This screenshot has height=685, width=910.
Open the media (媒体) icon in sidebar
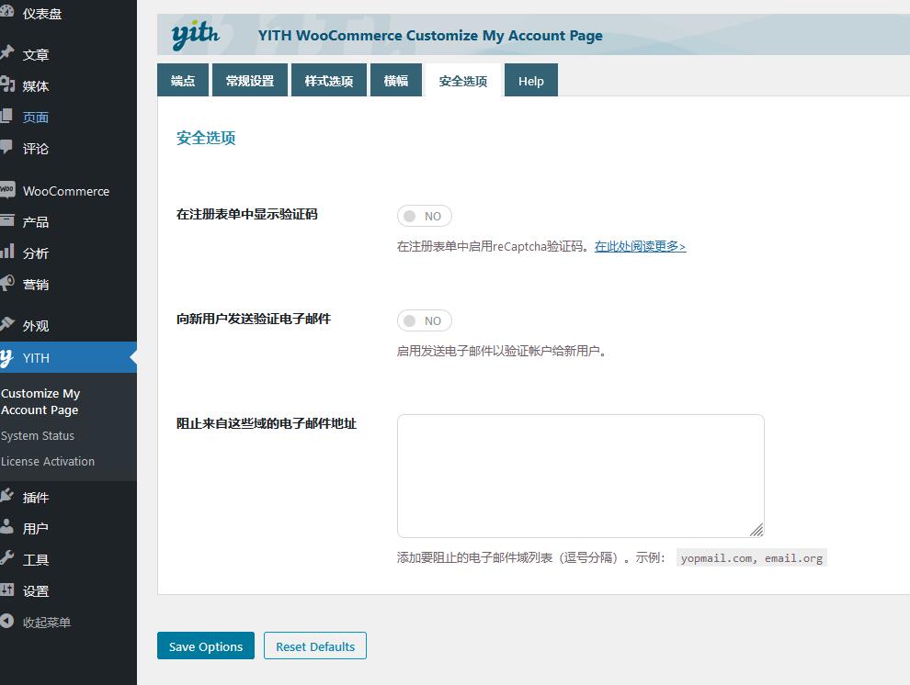pyautogui.click(x=6, y=85)
